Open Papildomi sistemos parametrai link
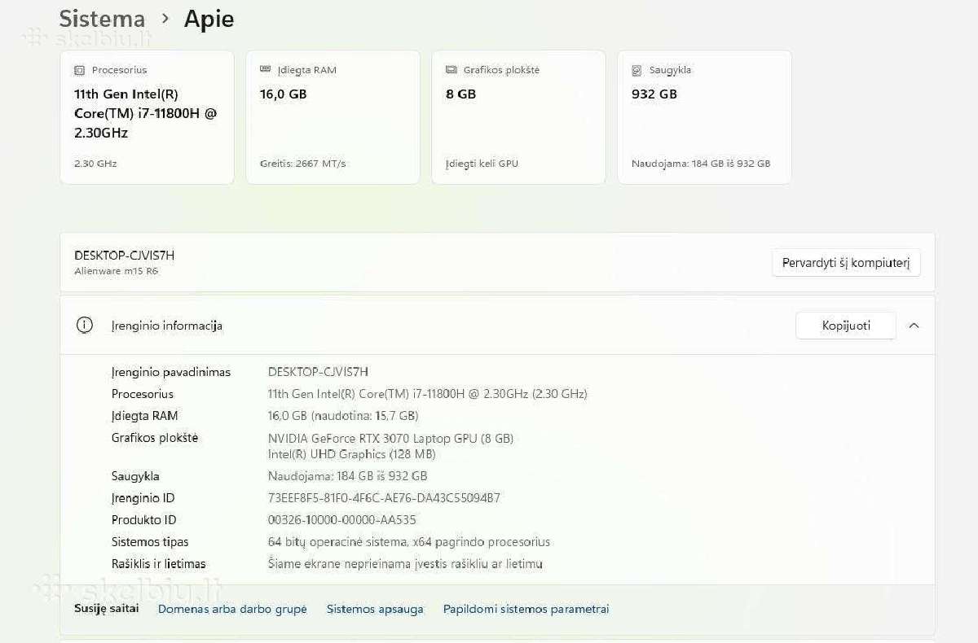978x643 pixels. click(526, 609)
